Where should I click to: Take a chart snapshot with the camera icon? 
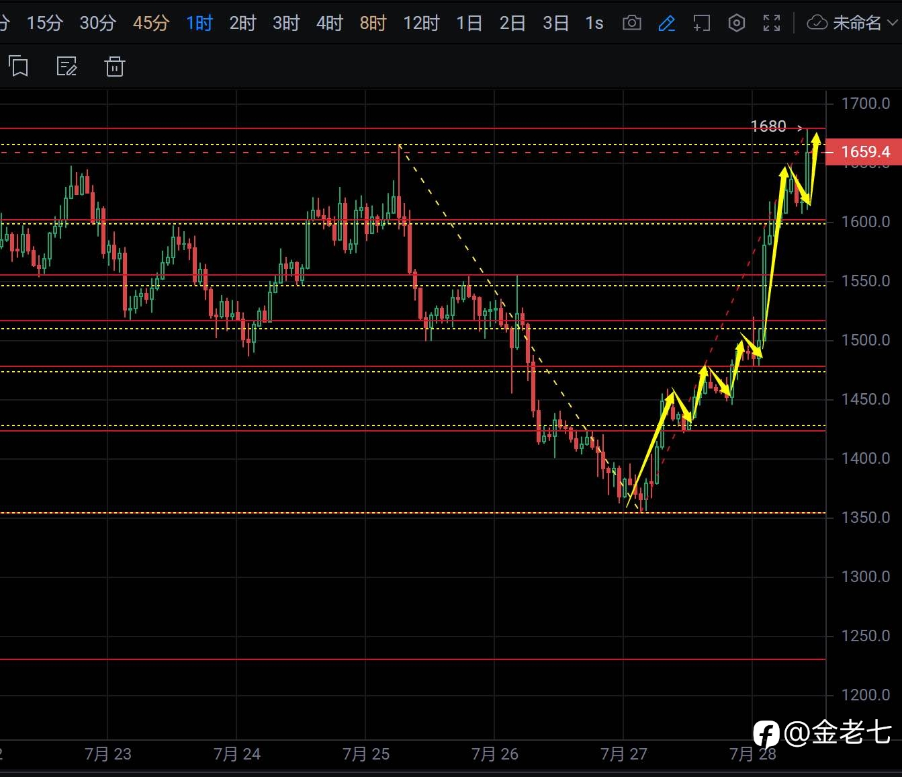point(631,24)
